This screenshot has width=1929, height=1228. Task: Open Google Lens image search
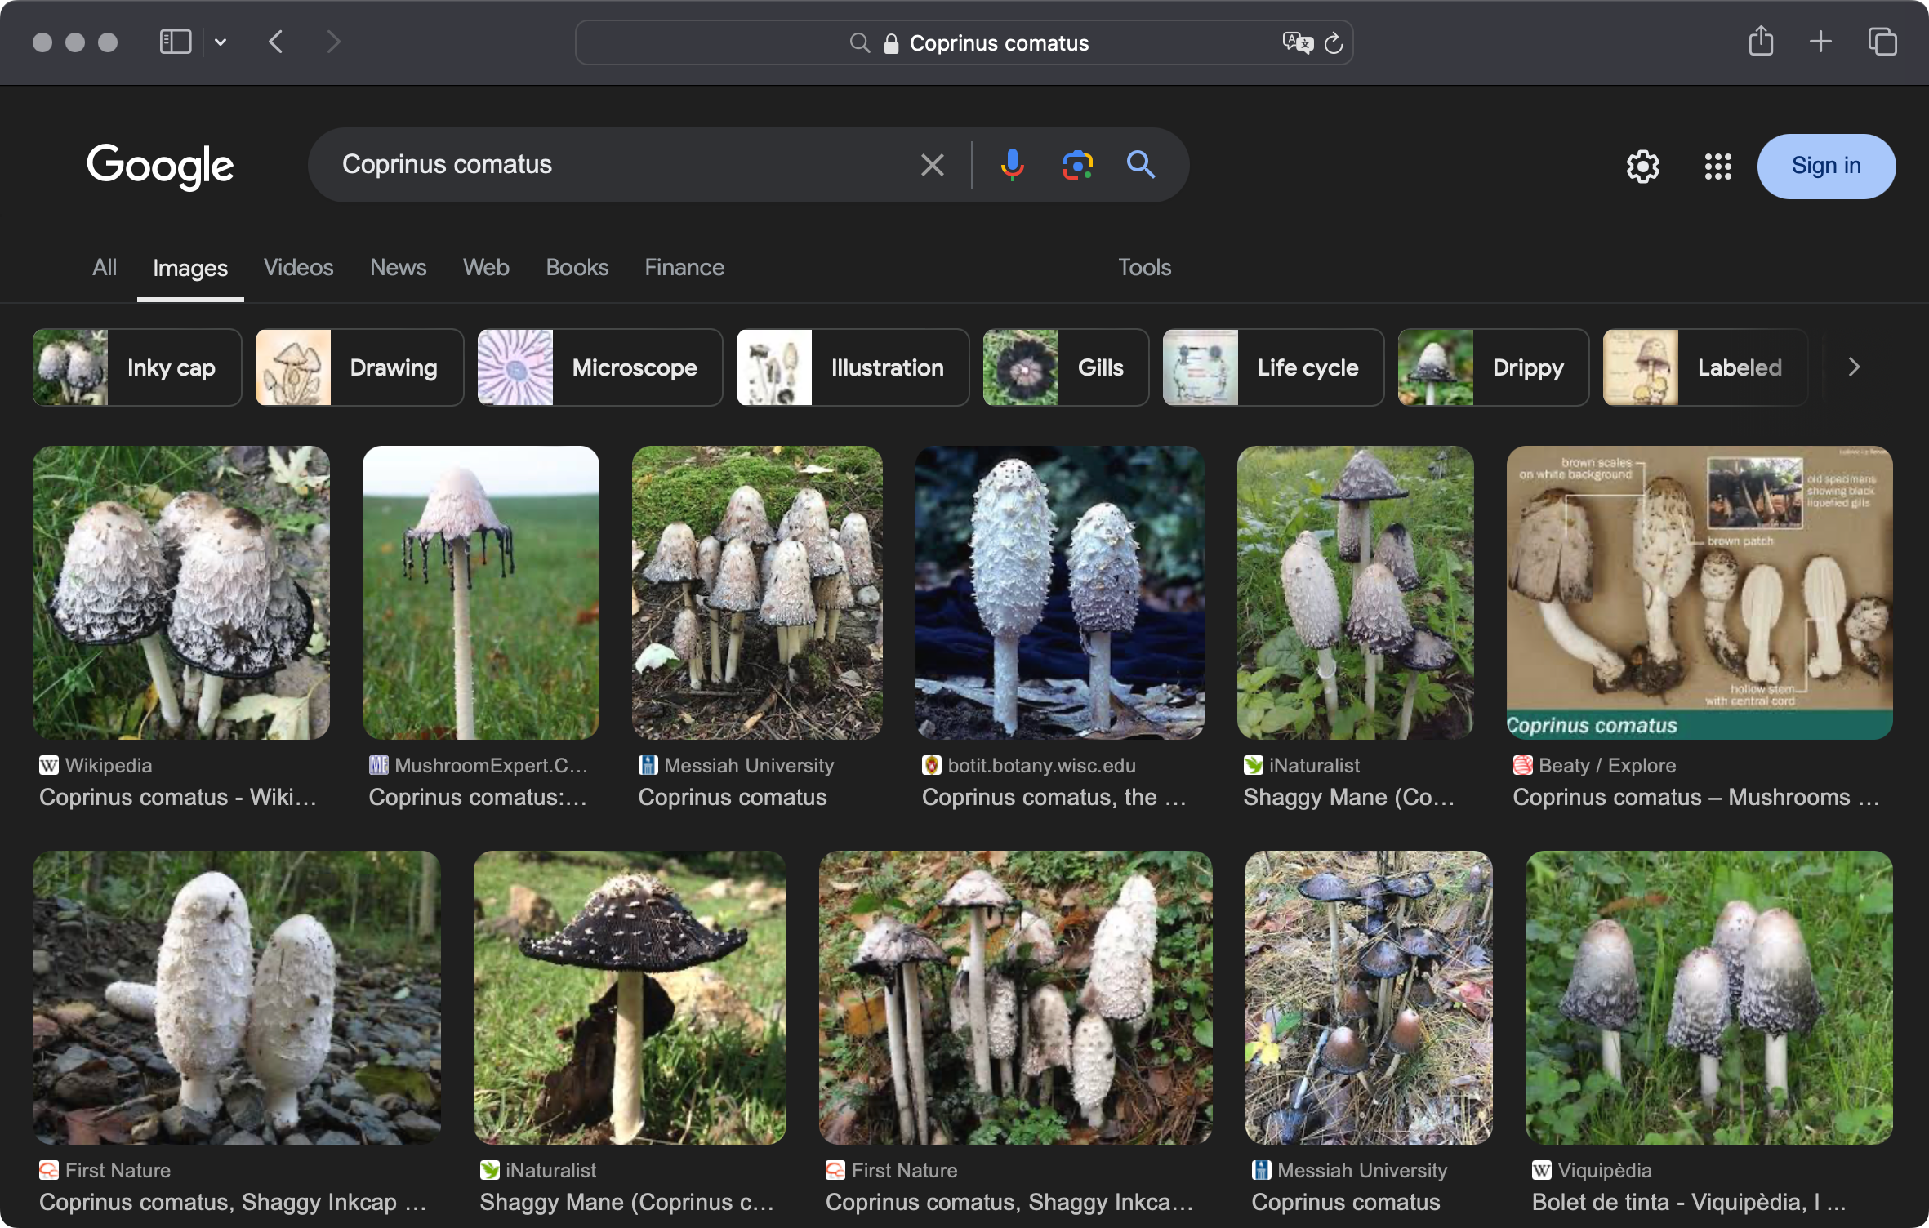(x=1077, y=165)
